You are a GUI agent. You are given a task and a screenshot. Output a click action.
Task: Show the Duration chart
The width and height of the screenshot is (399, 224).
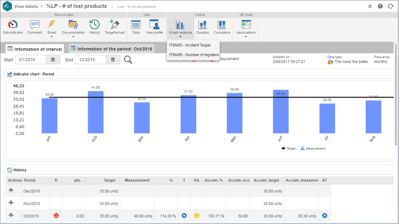pyautogui.click(x=202, y=27)
